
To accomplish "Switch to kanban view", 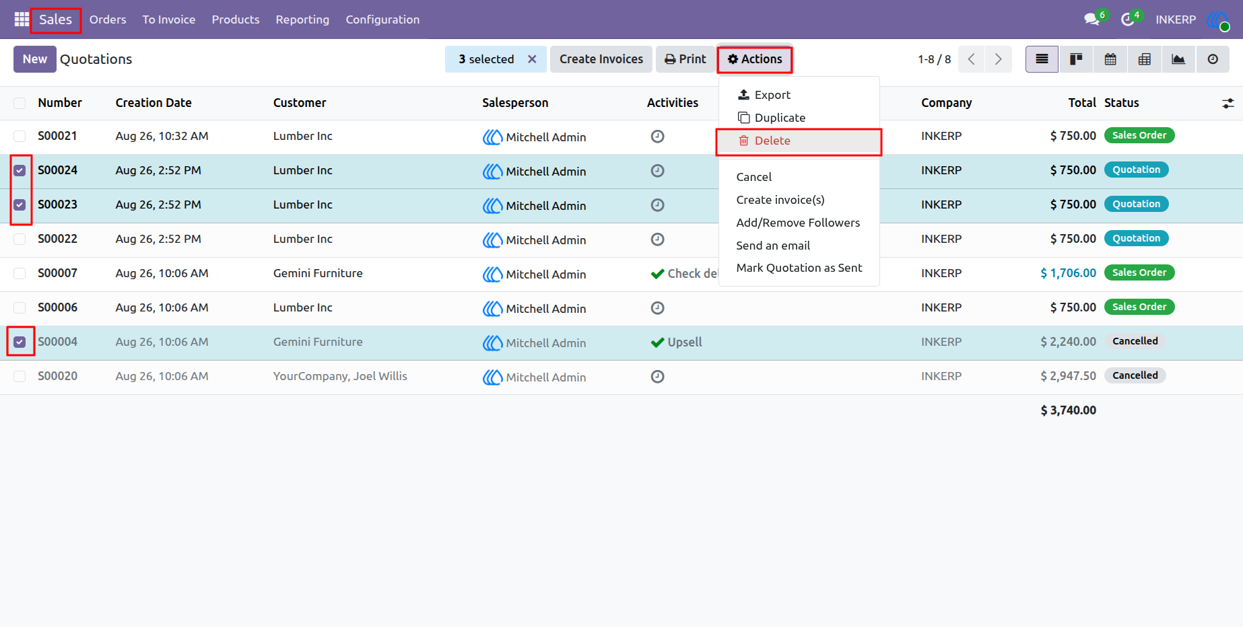I will point(1076,59).
